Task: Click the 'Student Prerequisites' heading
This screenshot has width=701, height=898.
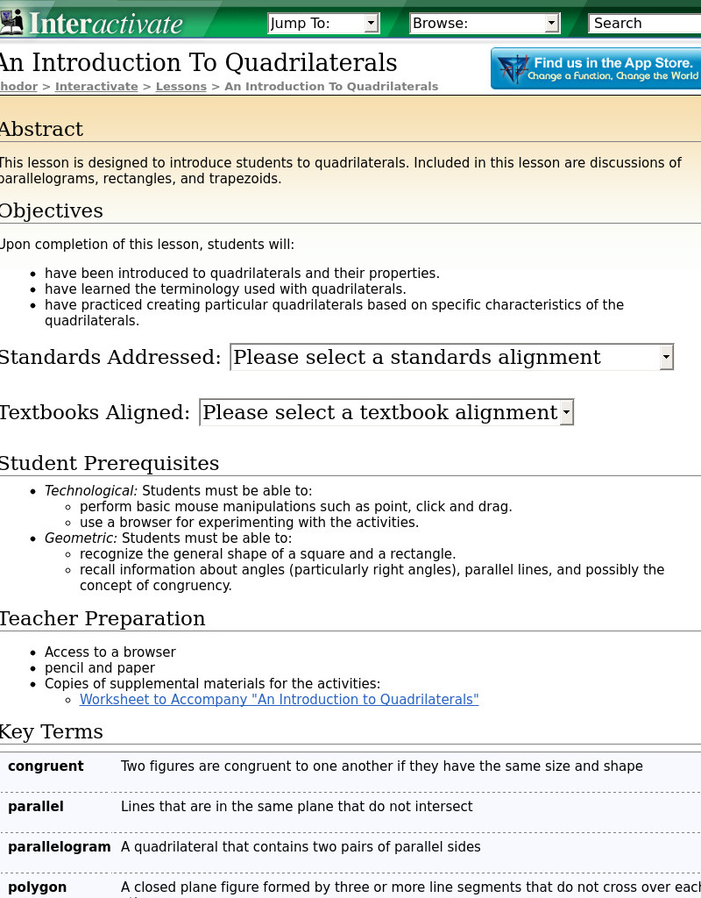Action: tap(109, 463)
